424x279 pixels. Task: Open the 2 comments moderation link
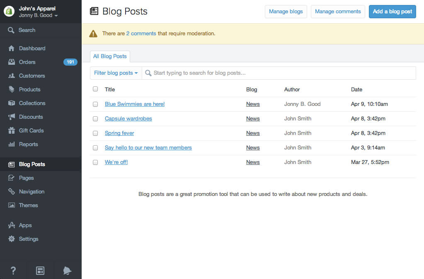141,34
